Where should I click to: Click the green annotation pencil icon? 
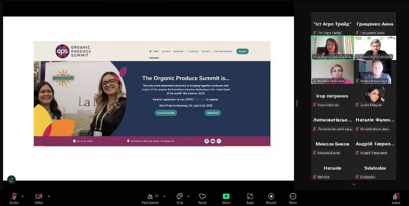11,179
